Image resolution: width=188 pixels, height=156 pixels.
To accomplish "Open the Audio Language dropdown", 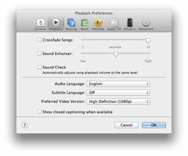I will 118,84.
